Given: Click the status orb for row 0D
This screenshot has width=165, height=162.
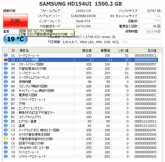Looking at the screenshot, I should click(6, 99).
